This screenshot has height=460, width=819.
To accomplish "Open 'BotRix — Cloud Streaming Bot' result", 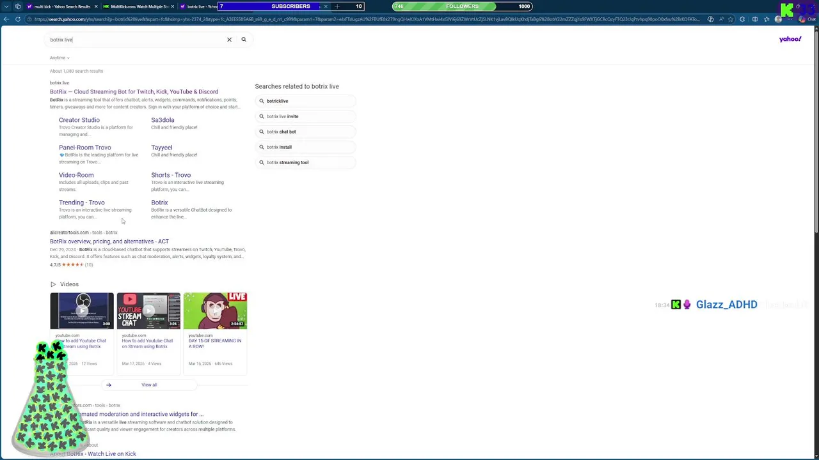I will (134, 91).
